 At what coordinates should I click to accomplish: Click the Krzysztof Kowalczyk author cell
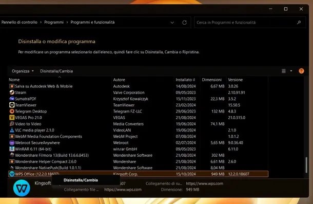coord(130,99)
